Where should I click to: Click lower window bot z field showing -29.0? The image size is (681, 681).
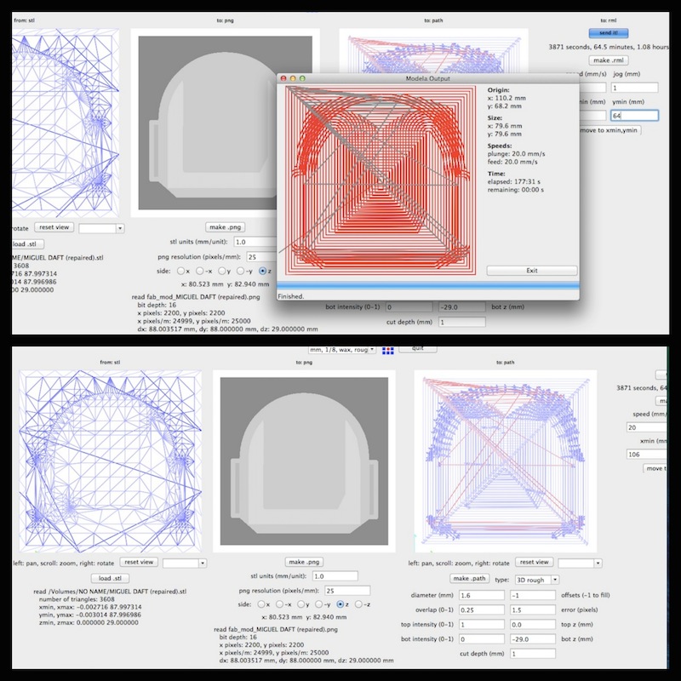[x=533, y=639]
